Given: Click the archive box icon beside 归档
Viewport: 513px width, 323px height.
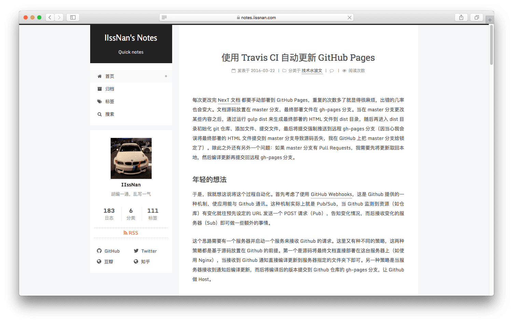Looking at the screenshot, I should coord(99,89).
